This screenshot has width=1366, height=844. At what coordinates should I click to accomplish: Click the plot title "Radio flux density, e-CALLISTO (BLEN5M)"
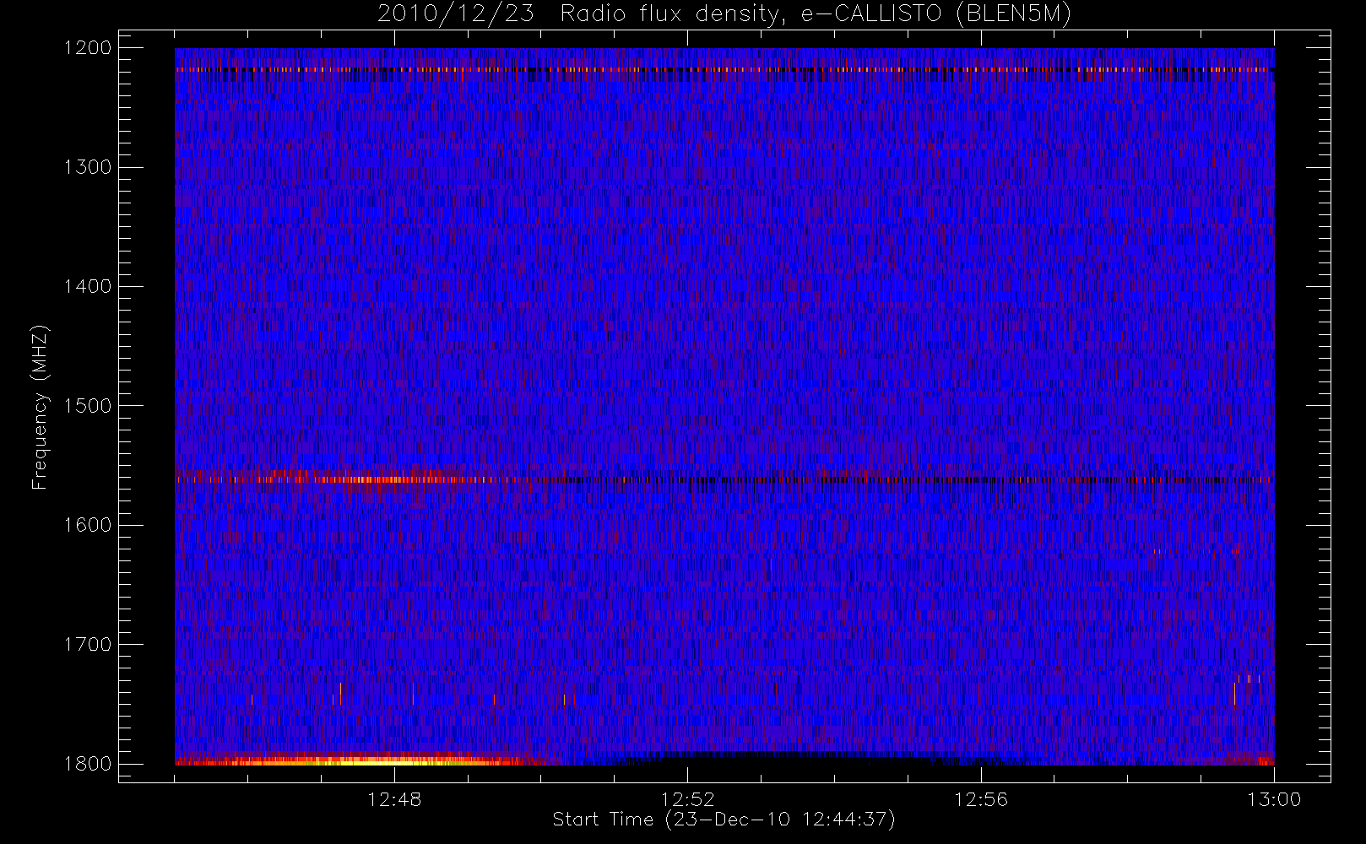pyautogui.click(x=816, y=14)
